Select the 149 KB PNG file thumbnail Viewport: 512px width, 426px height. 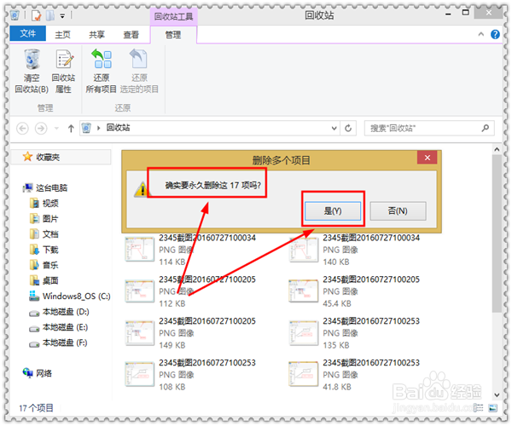[140, 333]
